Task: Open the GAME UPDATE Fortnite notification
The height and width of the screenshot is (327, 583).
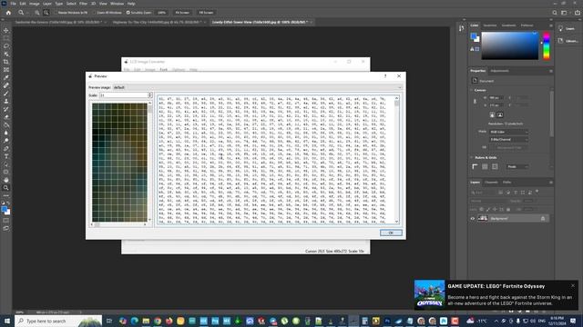Action: click(496, 295)
